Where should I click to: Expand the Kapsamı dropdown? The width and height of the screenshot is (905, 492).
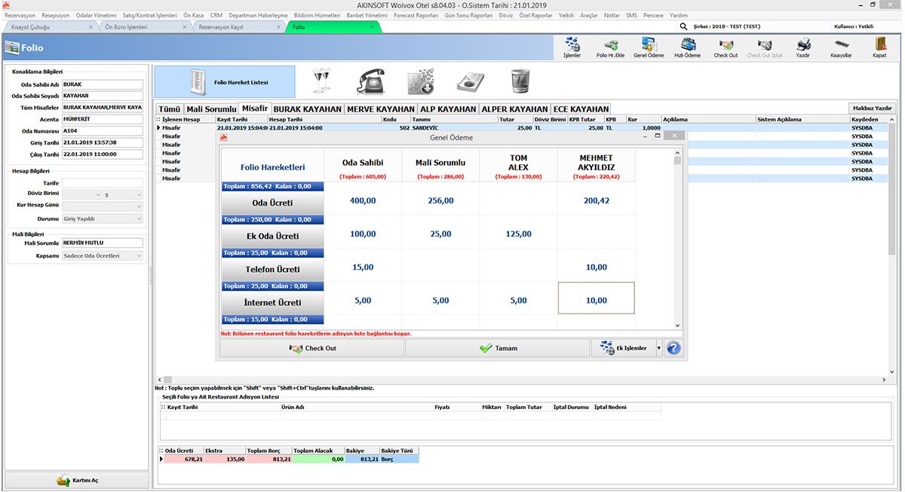click(102, 255)
